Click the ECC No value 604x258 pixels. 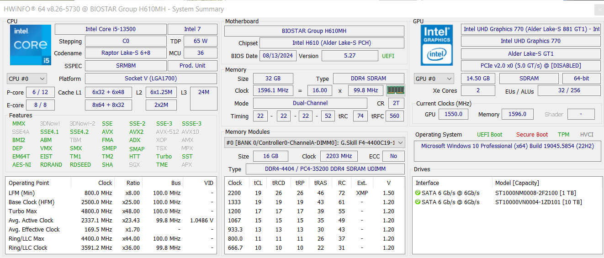click(393, 156)
